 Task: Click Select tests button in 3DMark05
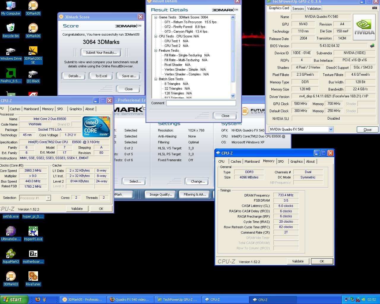point(135,181)
